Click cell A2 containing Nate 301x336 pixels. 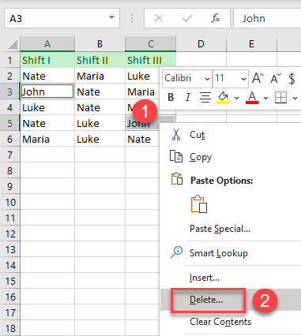[47, 76]
